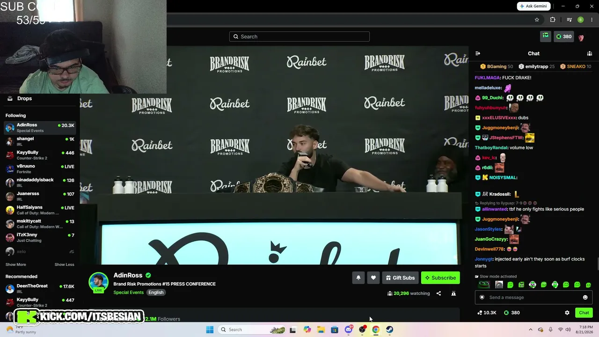Open the user profile avatar menu

[581, 37]
